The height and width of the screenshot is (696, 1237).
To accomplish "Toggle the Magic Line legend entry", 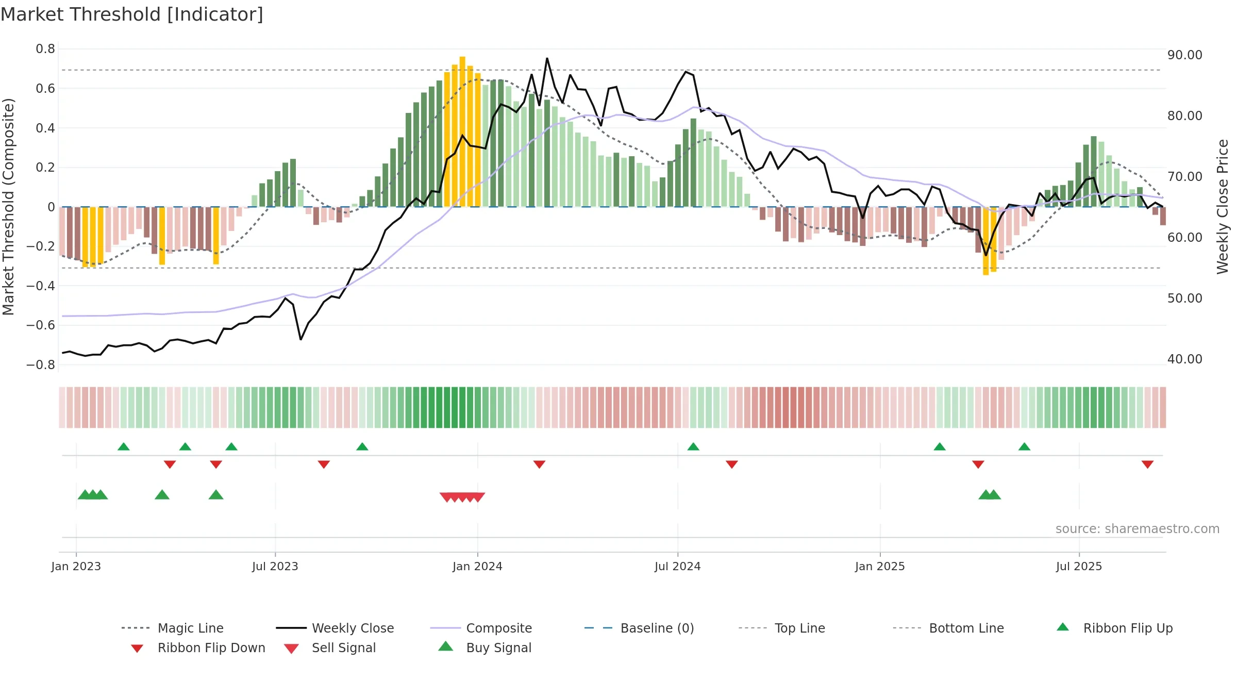I will (x=173, y=628).
